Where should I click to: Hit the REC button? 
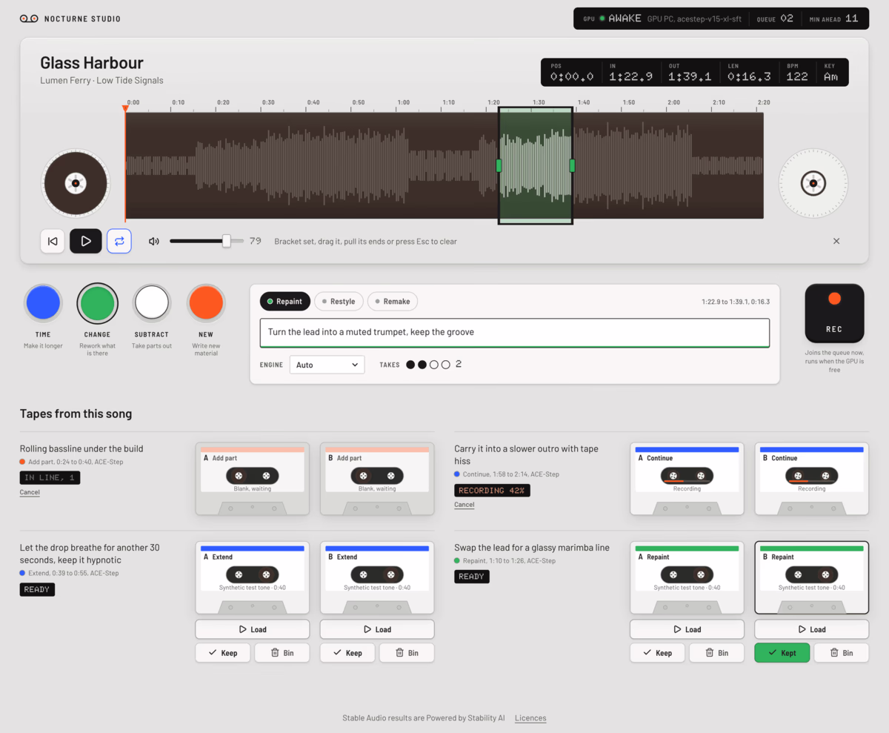pyautogui.click(x=834, y=313)
